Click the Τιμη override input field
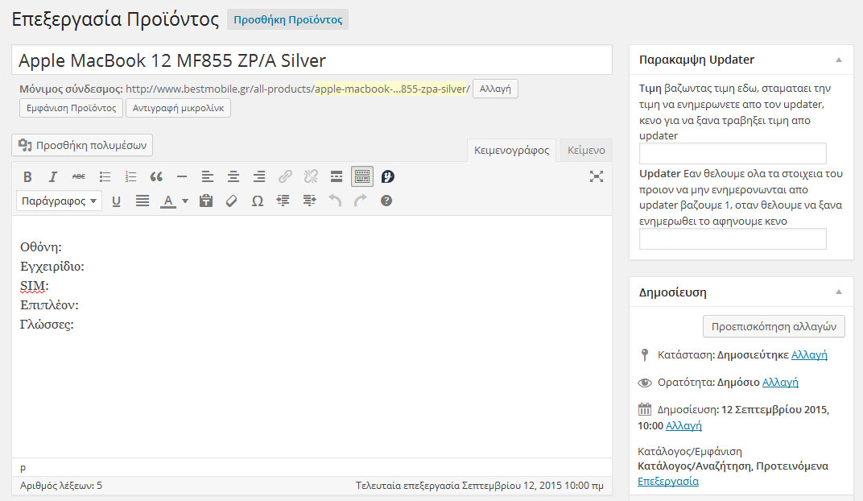The width and height of the screenshot is (863, 501). click(x=733, y=153)
